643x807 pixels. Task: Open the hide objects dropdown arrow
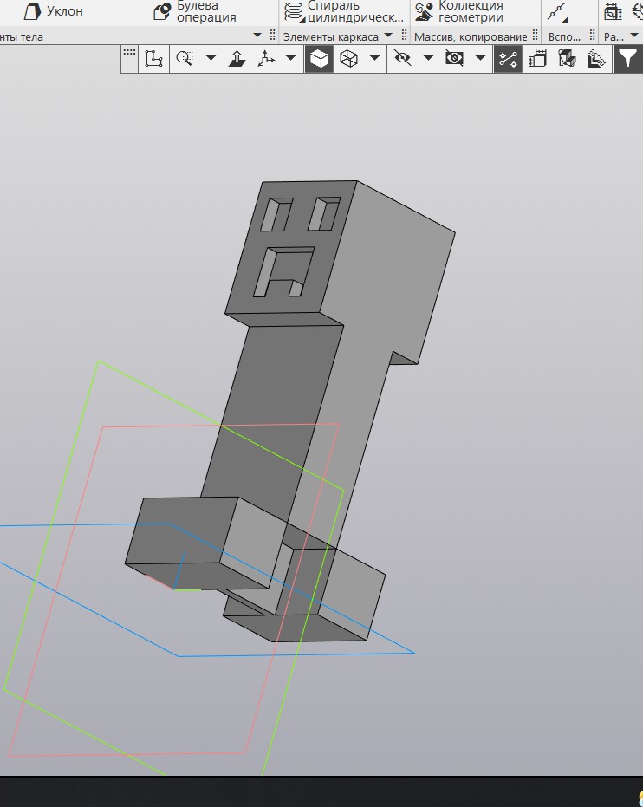pos(428,58)
